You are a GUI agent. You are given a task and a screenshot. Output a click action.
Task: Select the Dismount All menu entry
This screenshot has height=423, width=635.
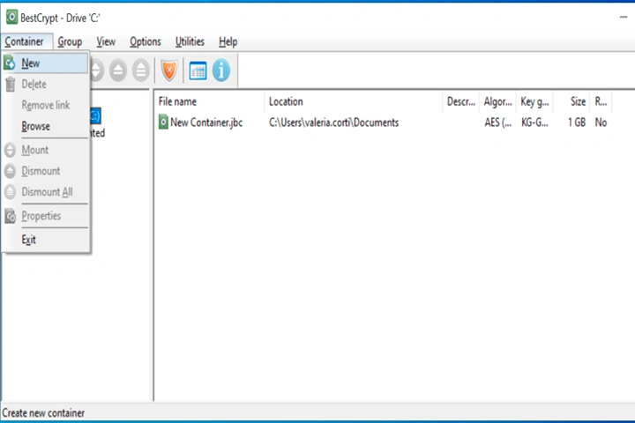pyautogui.click(x=45, y=192)
